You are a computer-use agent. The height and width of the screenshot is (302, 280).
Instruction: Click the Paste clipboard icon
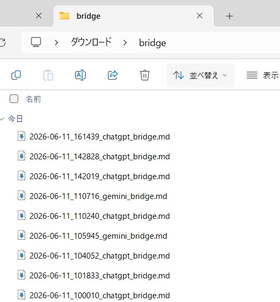48,75
